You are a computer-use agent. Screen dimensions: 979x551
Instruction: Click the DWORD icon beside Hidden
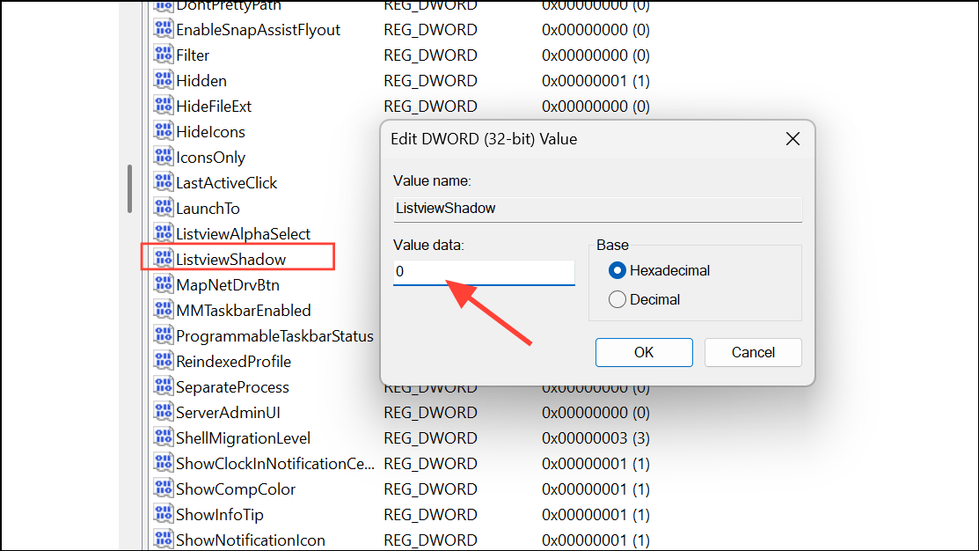pos(164,80)
